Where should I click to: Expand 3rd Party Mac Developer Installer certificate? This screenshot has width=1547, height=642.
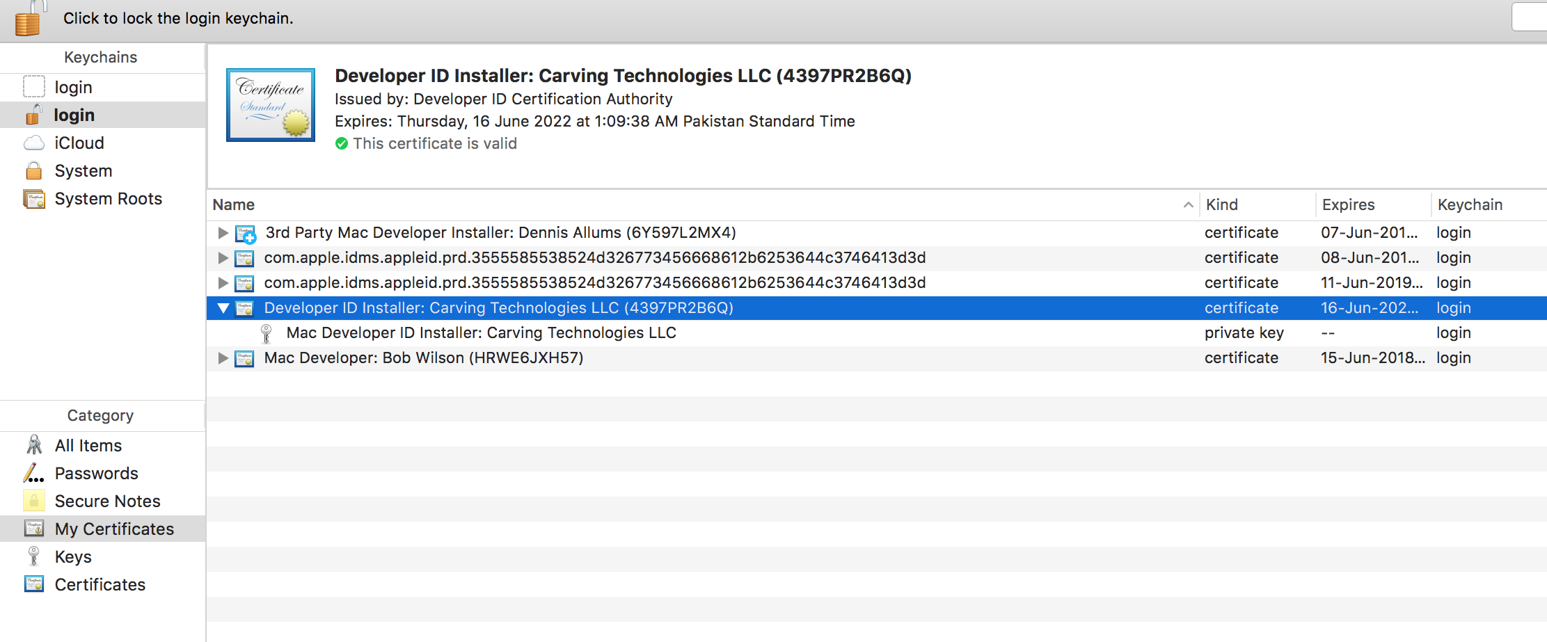point(223,232)
